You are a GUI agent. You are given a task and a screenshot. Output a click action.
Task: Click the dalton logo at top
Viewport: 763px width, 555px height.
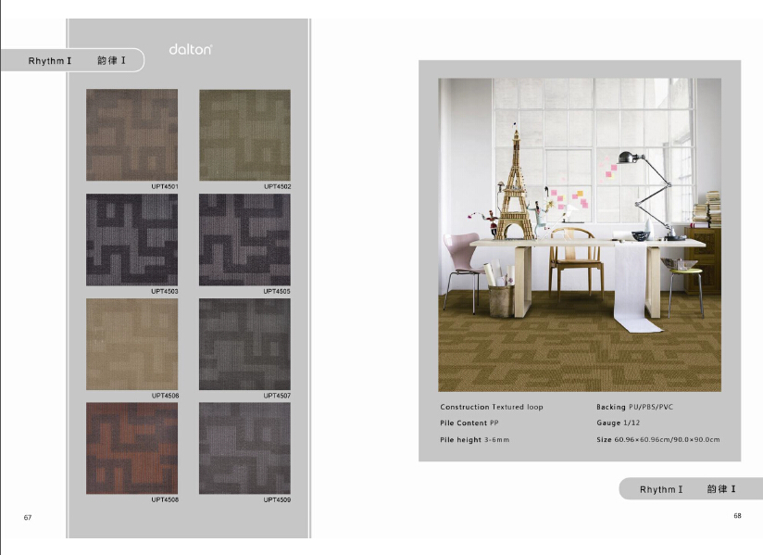(x=190, y=49)
